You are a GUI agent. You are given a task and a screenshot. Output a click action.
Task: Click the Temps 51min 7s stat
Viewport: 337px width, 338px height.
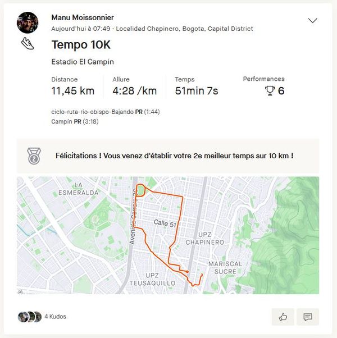tap(196, 90)
